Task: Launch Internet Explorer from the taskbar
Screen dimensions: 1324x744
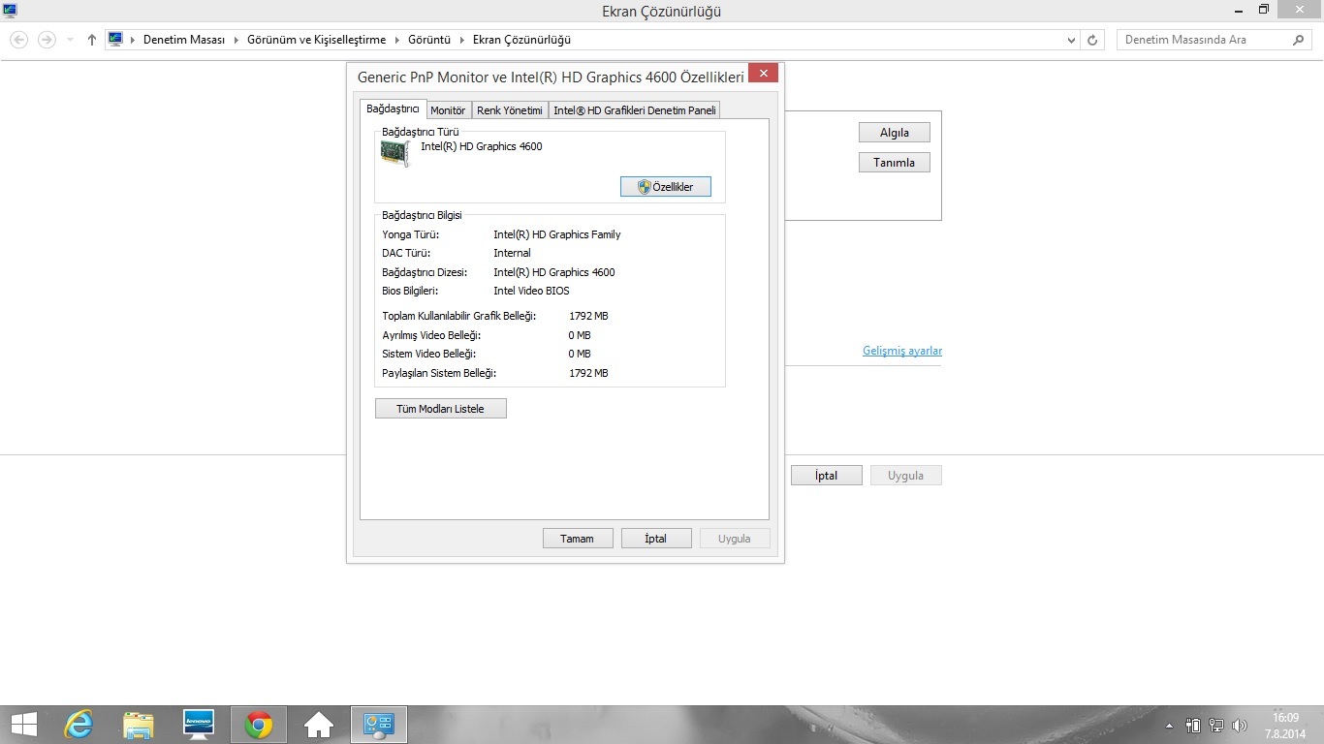Action: tap(79, 725)
